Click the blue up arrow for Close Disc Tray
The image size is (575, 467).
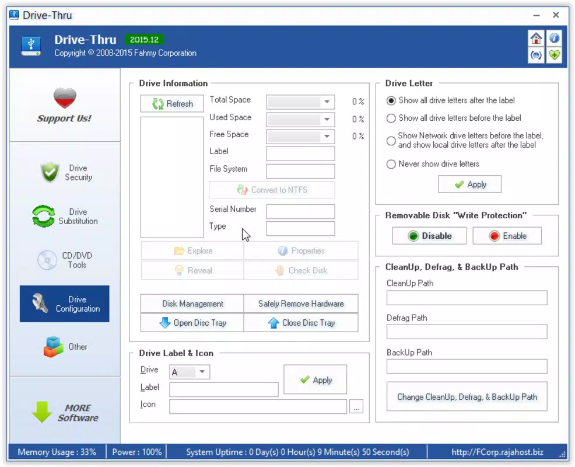tap(274, 323)
